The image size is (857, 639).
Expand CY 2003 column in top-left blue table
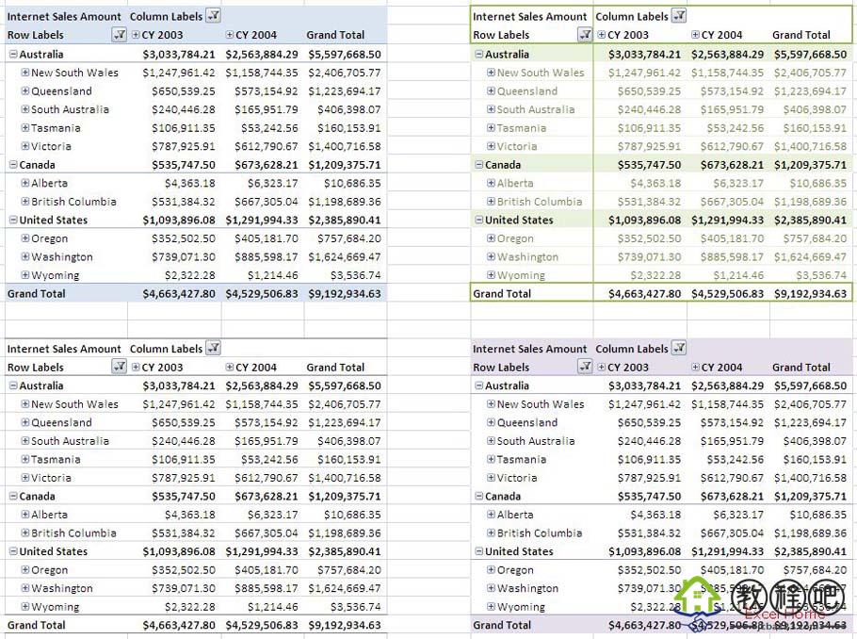pyautogui.click(x=136, y=35)
